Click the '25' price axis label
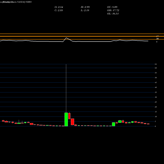Viewport: 164px width, 164px height. coord(156,102)
